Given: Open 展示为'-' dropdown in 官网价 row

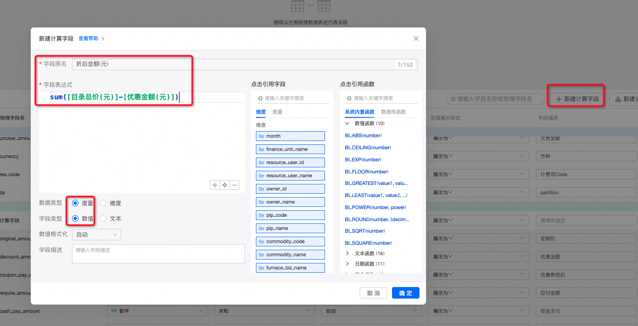Looking at the screenshot, I should [478, 239].
